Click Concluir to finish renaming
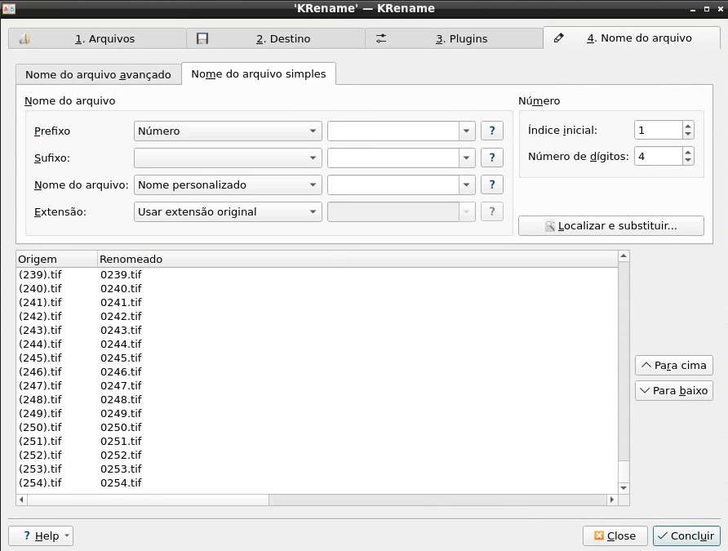 click(686, 535)
